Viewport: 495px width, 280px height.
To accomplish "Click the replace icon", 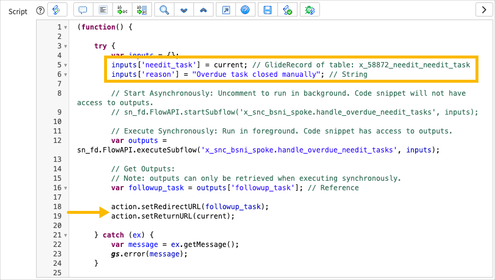I will 122,10.
